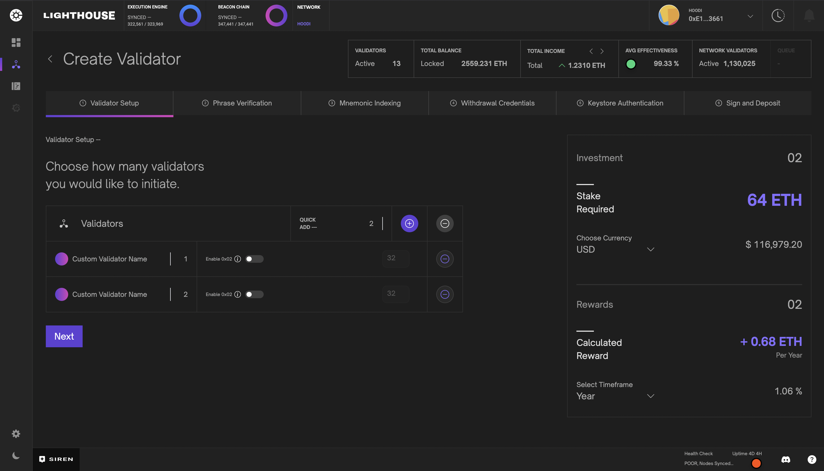Select the Validator Setup step tab
Viewport: 824px width, 471px height.
click(109, 103)
